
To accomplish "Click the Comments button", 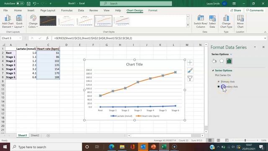I will coord(255,10).
